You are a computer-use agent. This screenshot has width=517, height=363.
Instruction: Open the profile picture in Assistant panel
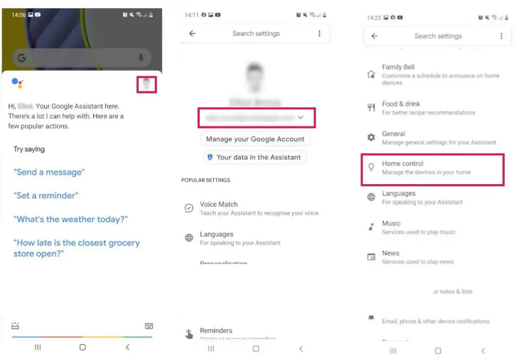146,84
